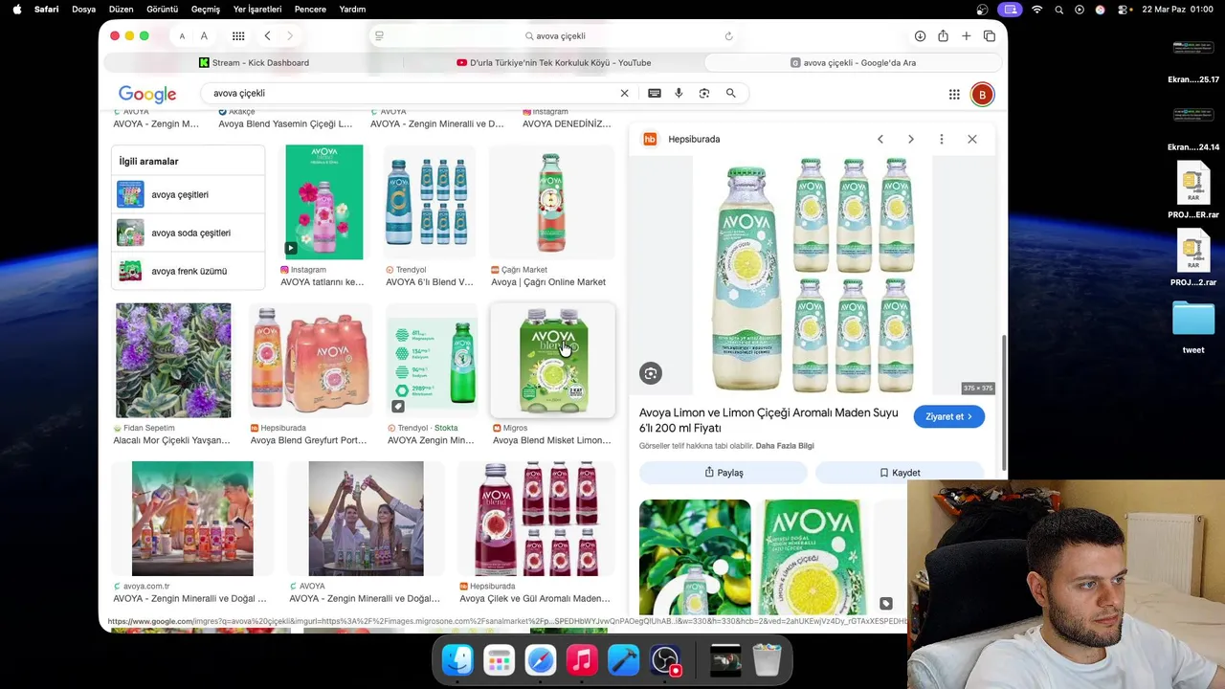Open the large Avoya Limon preview image
The width and height of the screenshot is (1225, 689).
813,276
